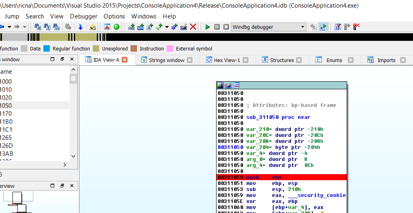Click the green circle icon in toolbar
Screen dimensions: 413x213
point(117,27)
